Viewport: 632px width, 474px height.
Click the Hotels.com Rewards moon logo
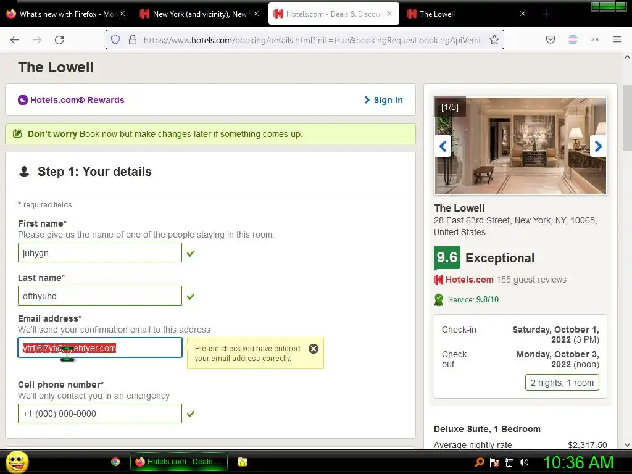coord(23,100)
